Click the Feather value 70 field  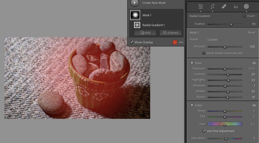tap(253, 24)
